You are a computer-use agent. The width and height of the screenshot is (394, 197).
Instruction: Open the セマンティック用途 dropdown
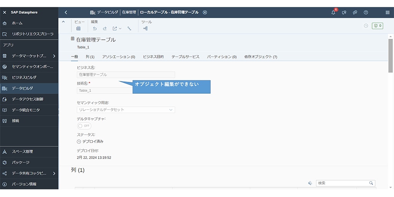pyautogui.click(x=126, y=110)
